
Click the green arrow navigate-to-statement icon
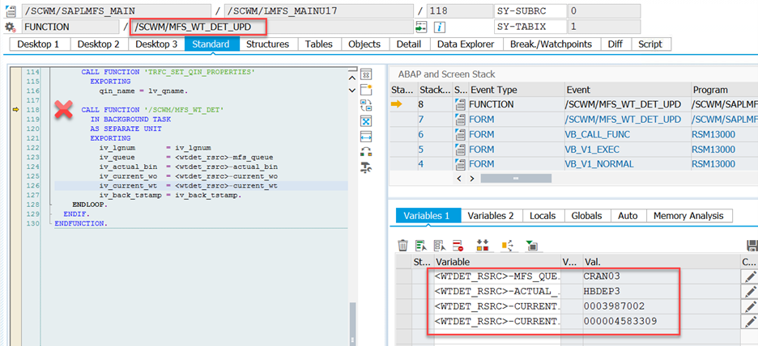[x=421, y=27]
